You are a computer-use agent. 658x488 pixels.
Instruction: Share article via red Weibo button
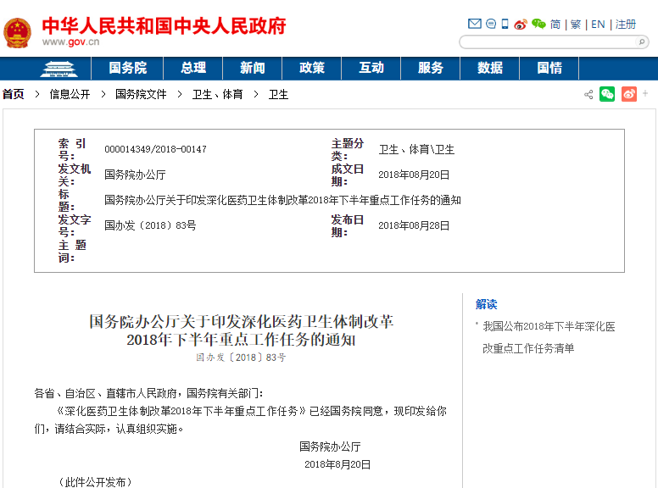tap(628, 94)
